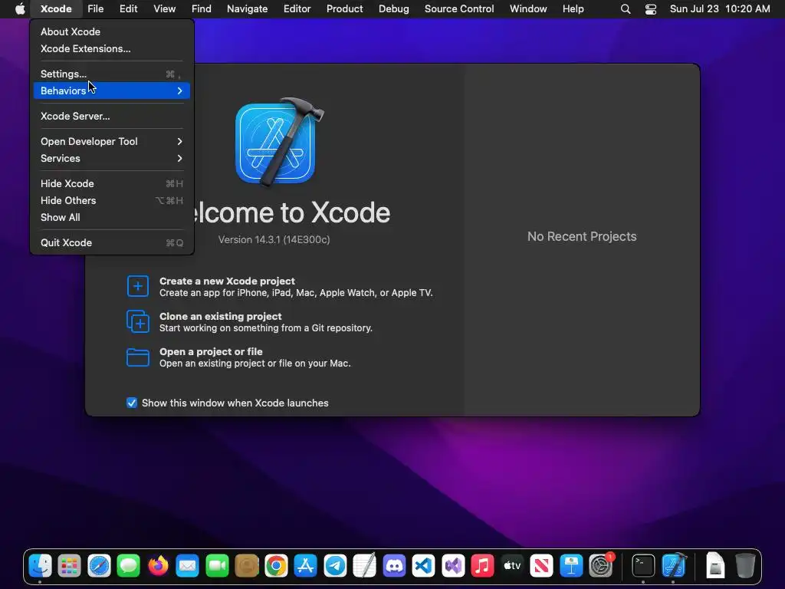Click Clone an existing project
785x589 pixels.
coord(220,317)
